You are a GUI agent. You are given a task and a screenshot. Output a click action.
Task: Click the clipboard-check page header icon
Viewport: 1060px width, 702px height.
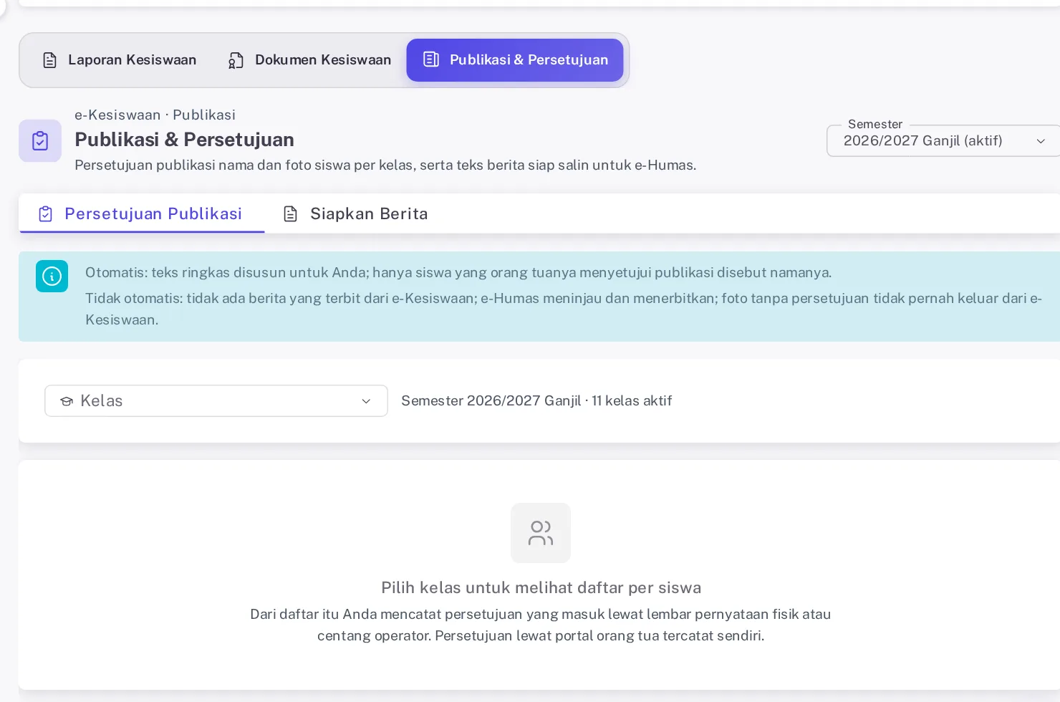pyautogui.click(x=40, y=140)
